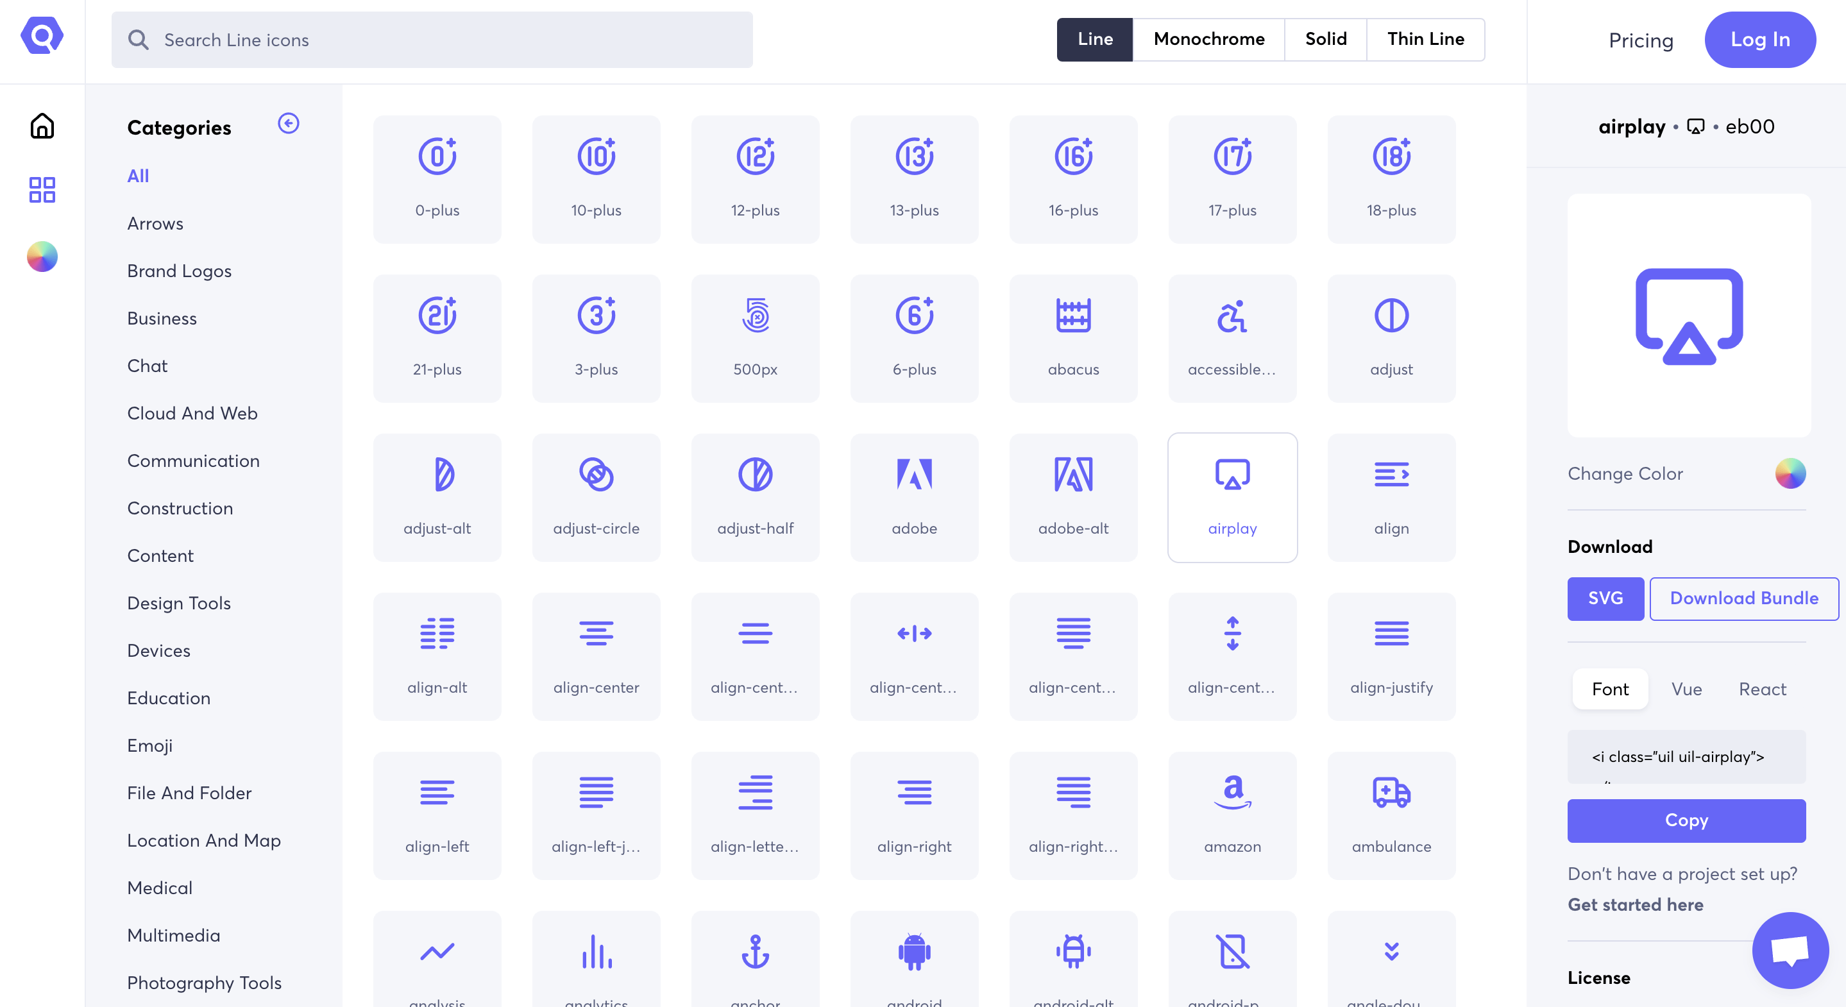This screenshot has width=1846, height=1007.
Task: Select the Brand Logos category
Action: (179, 271)
